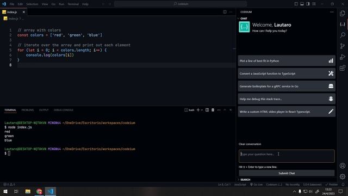Open the Customize Layout button
348x196 pixels.
click(314, 4)
